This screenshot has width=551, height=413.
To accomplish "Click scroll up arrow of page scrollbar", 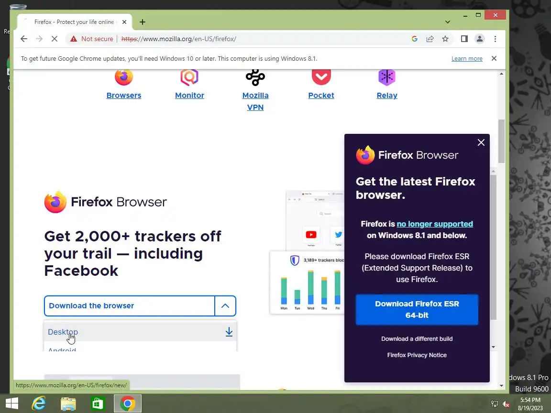I will click(x=501, y=74).
